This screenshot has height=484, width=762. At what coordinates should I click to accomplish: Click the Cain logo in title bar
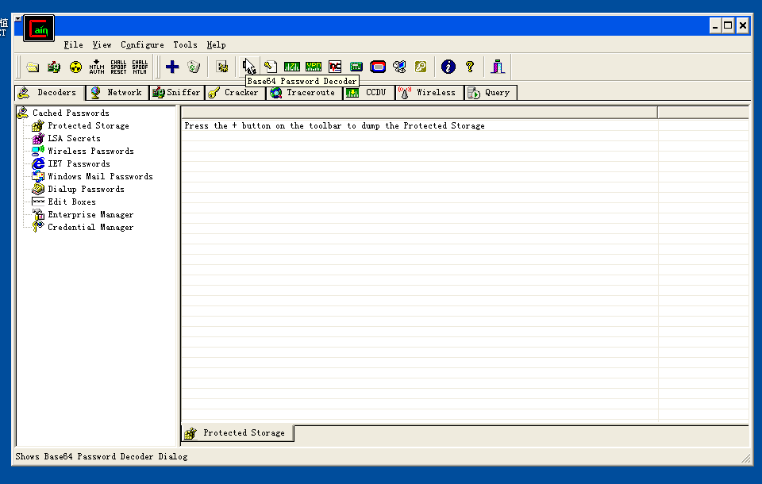pos(39,29)
